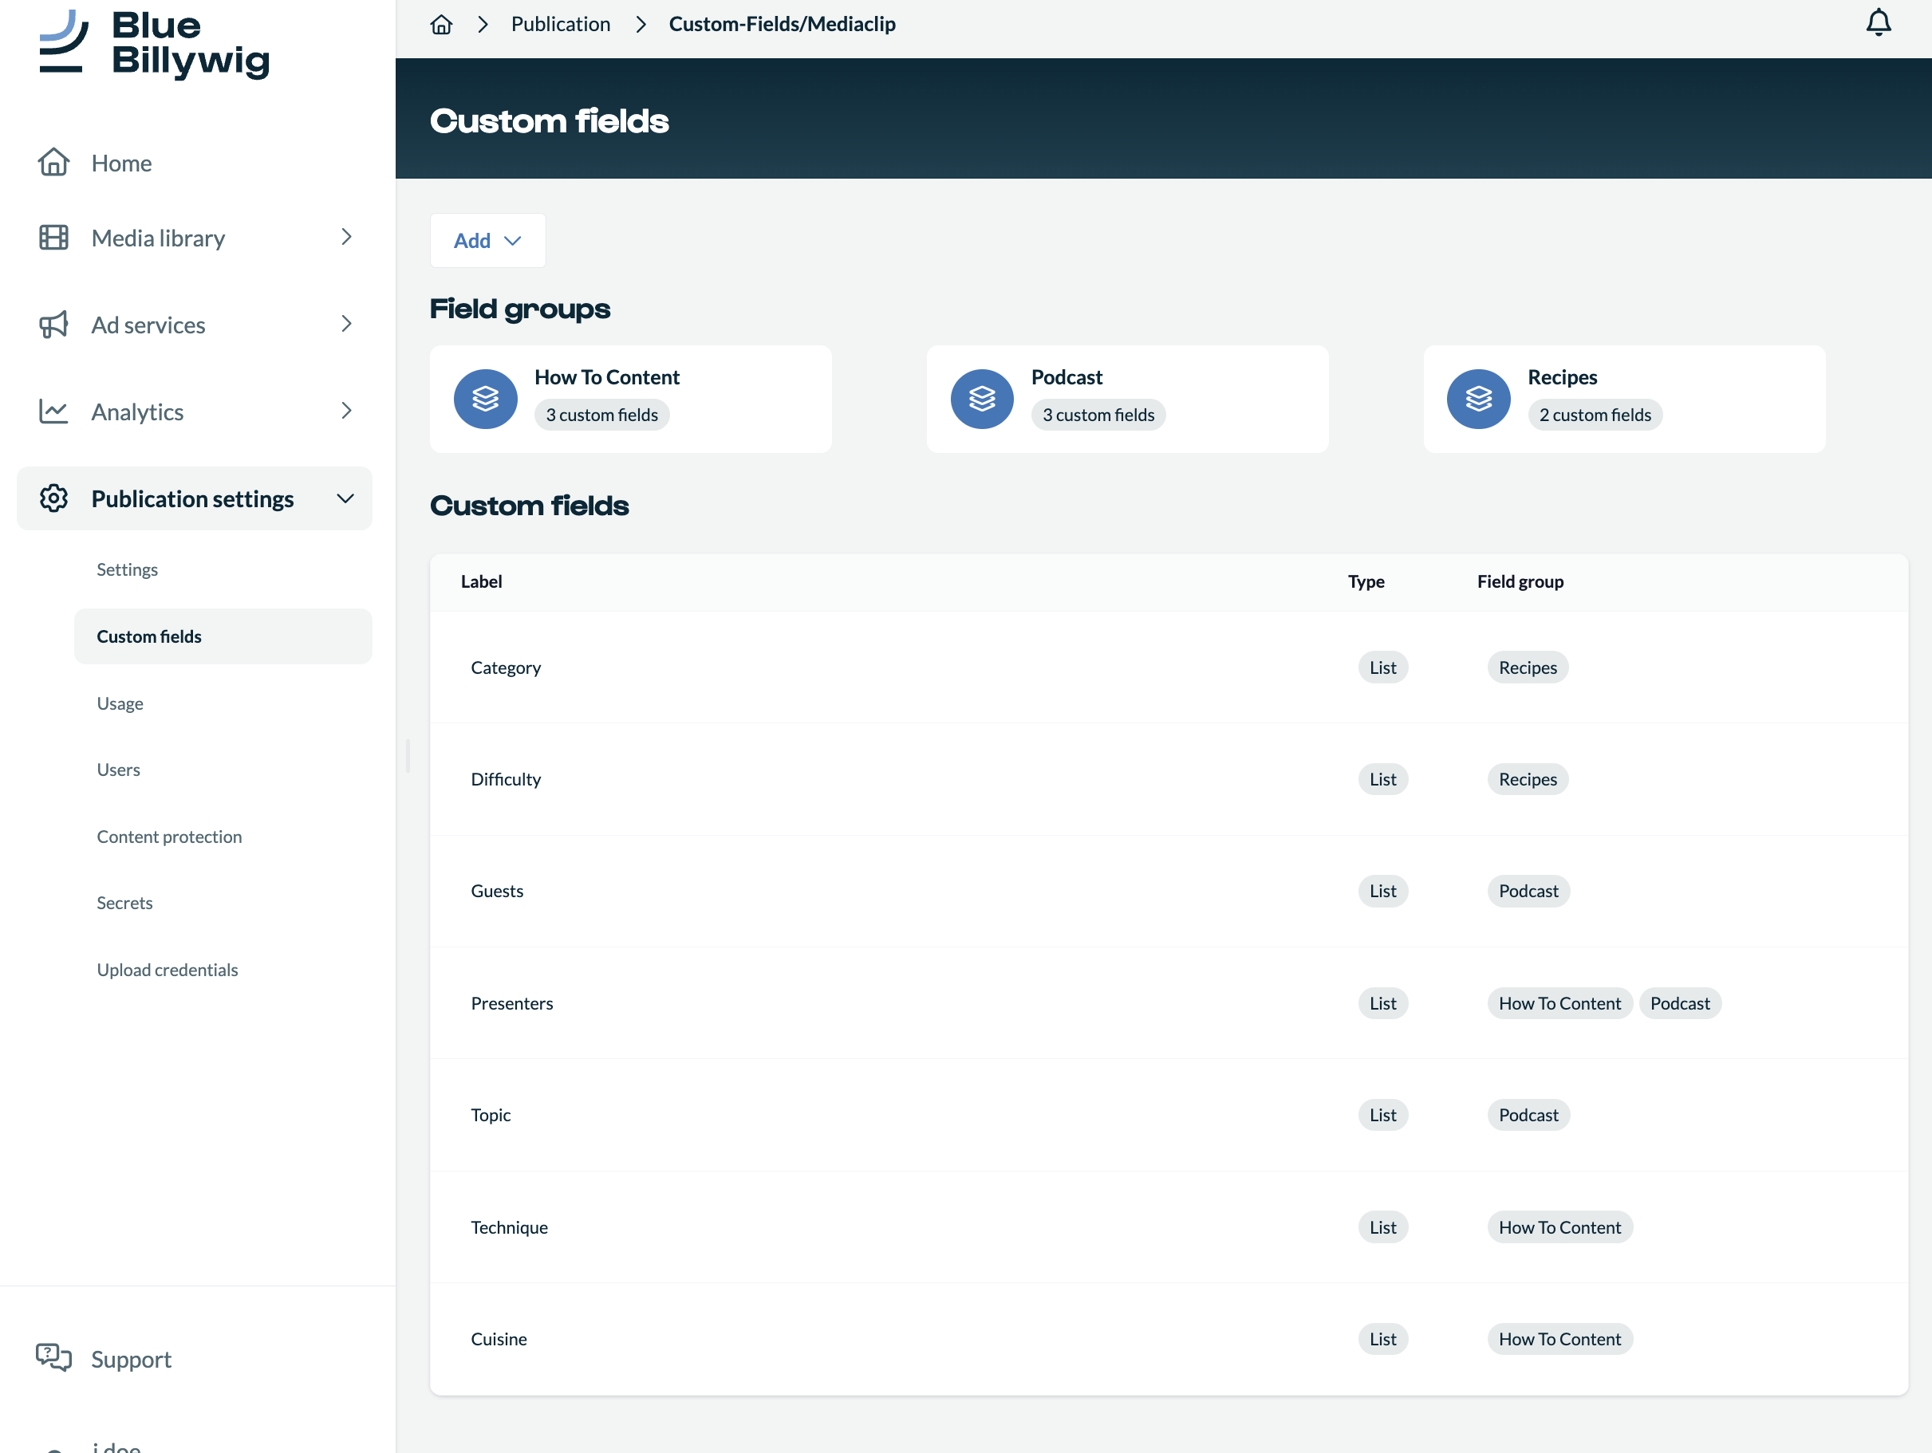The image size is (1932, 1453).
Task: Click the Technique row label
Action: pos(509,1227)
